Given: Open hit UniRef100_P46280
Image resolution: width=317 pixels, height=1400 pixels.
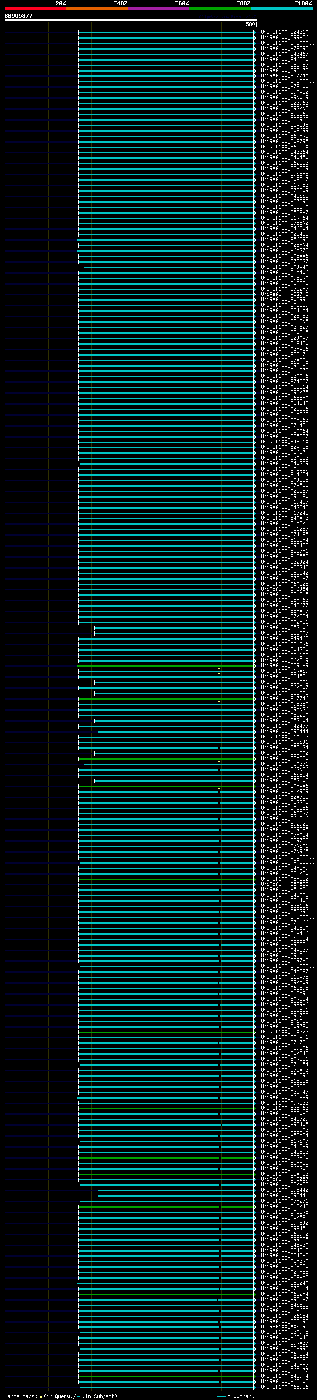Looking at the screenshot, I should pos(284,59).
